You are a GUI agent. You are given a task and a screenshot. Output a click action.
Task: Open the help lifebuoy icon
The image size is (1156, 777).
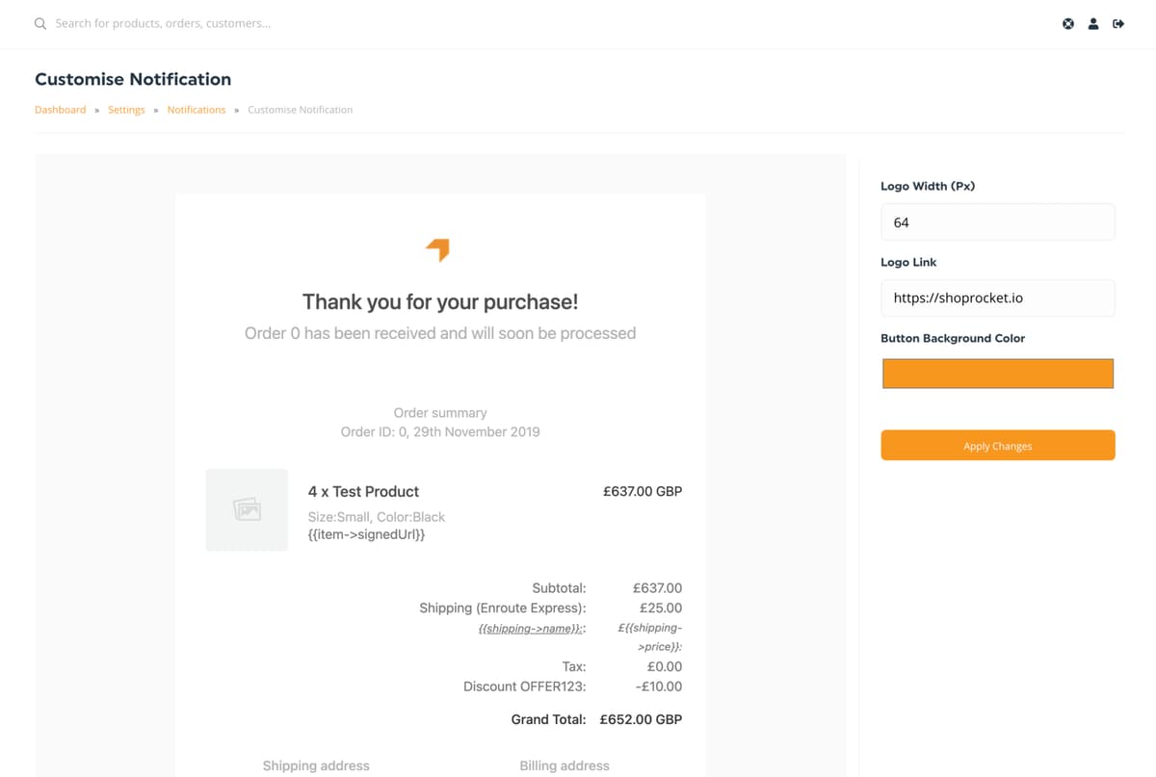tap(1068, 24)
